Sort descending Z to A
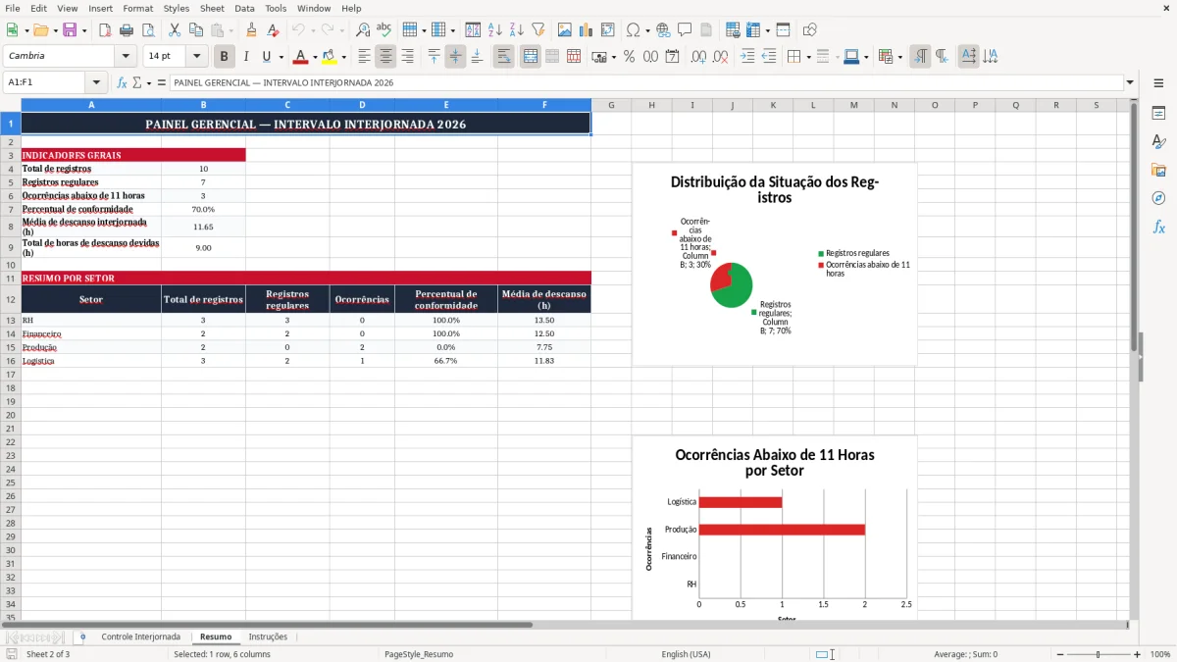Screen dimensions: 1177x662 point(517,30)
